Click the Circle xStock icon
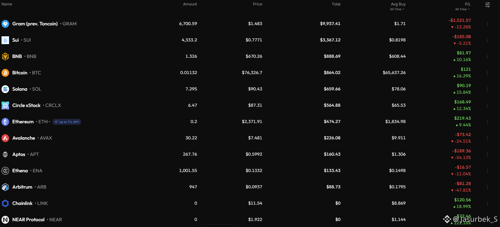 tap(5, 105)
